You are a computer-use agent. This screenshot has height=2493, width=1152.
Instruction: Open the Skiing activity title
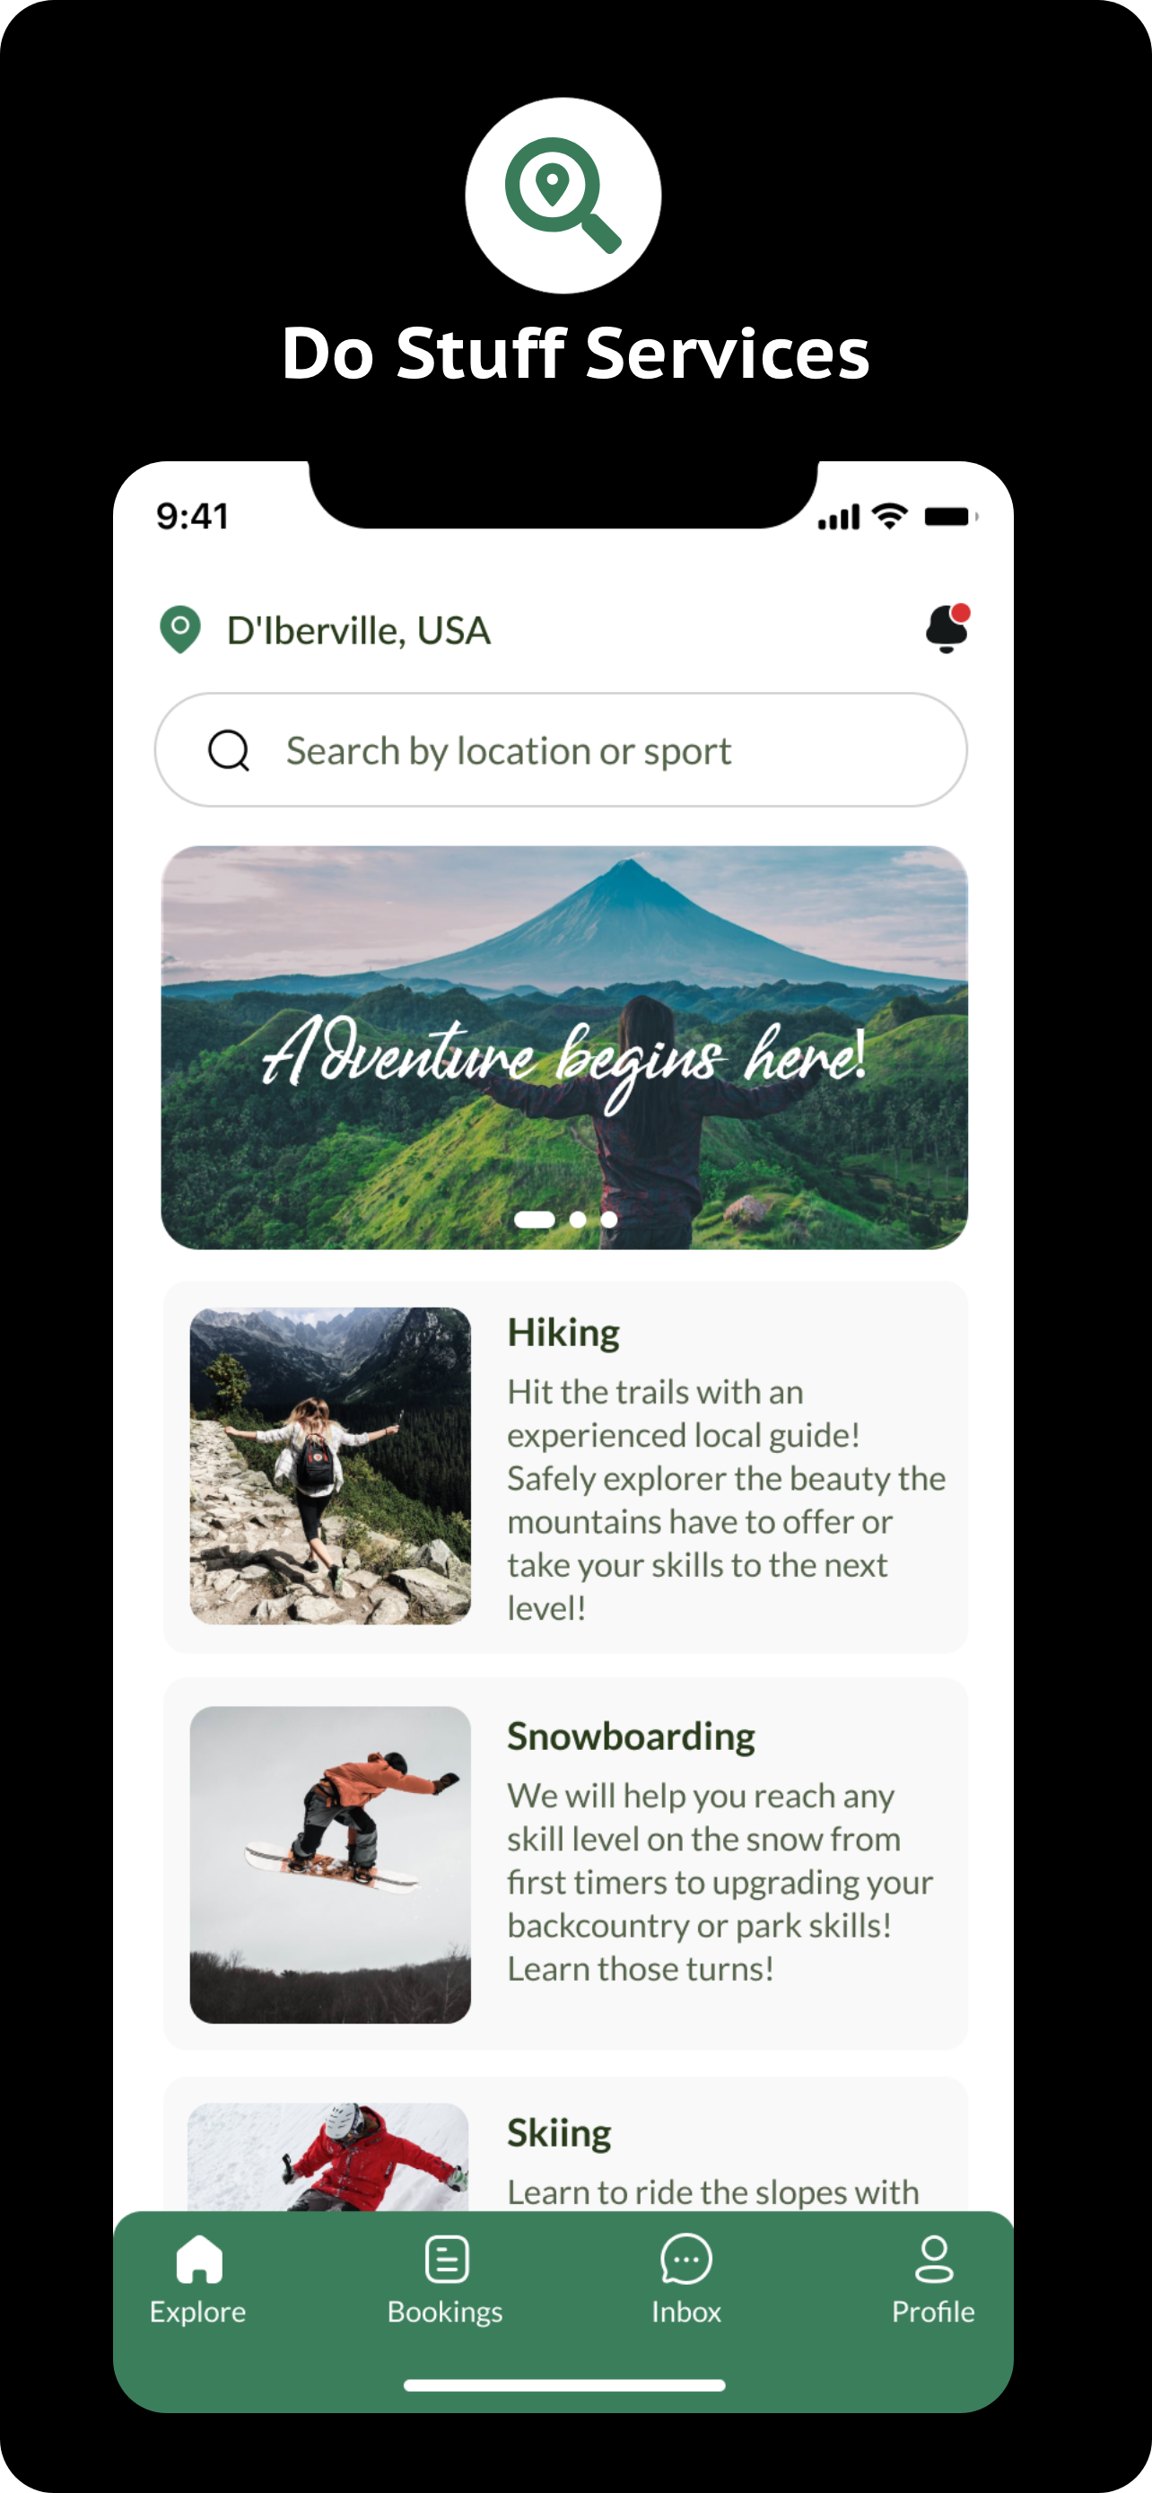click(x=559, y=2133)
